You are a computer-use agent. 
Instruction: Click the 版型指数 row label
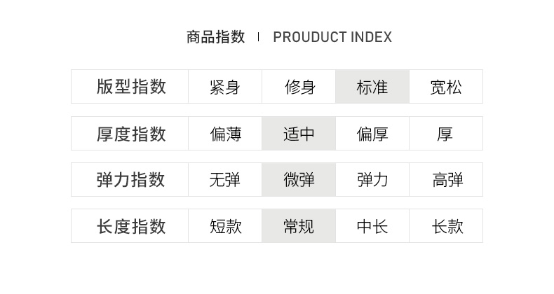(130, 87)
